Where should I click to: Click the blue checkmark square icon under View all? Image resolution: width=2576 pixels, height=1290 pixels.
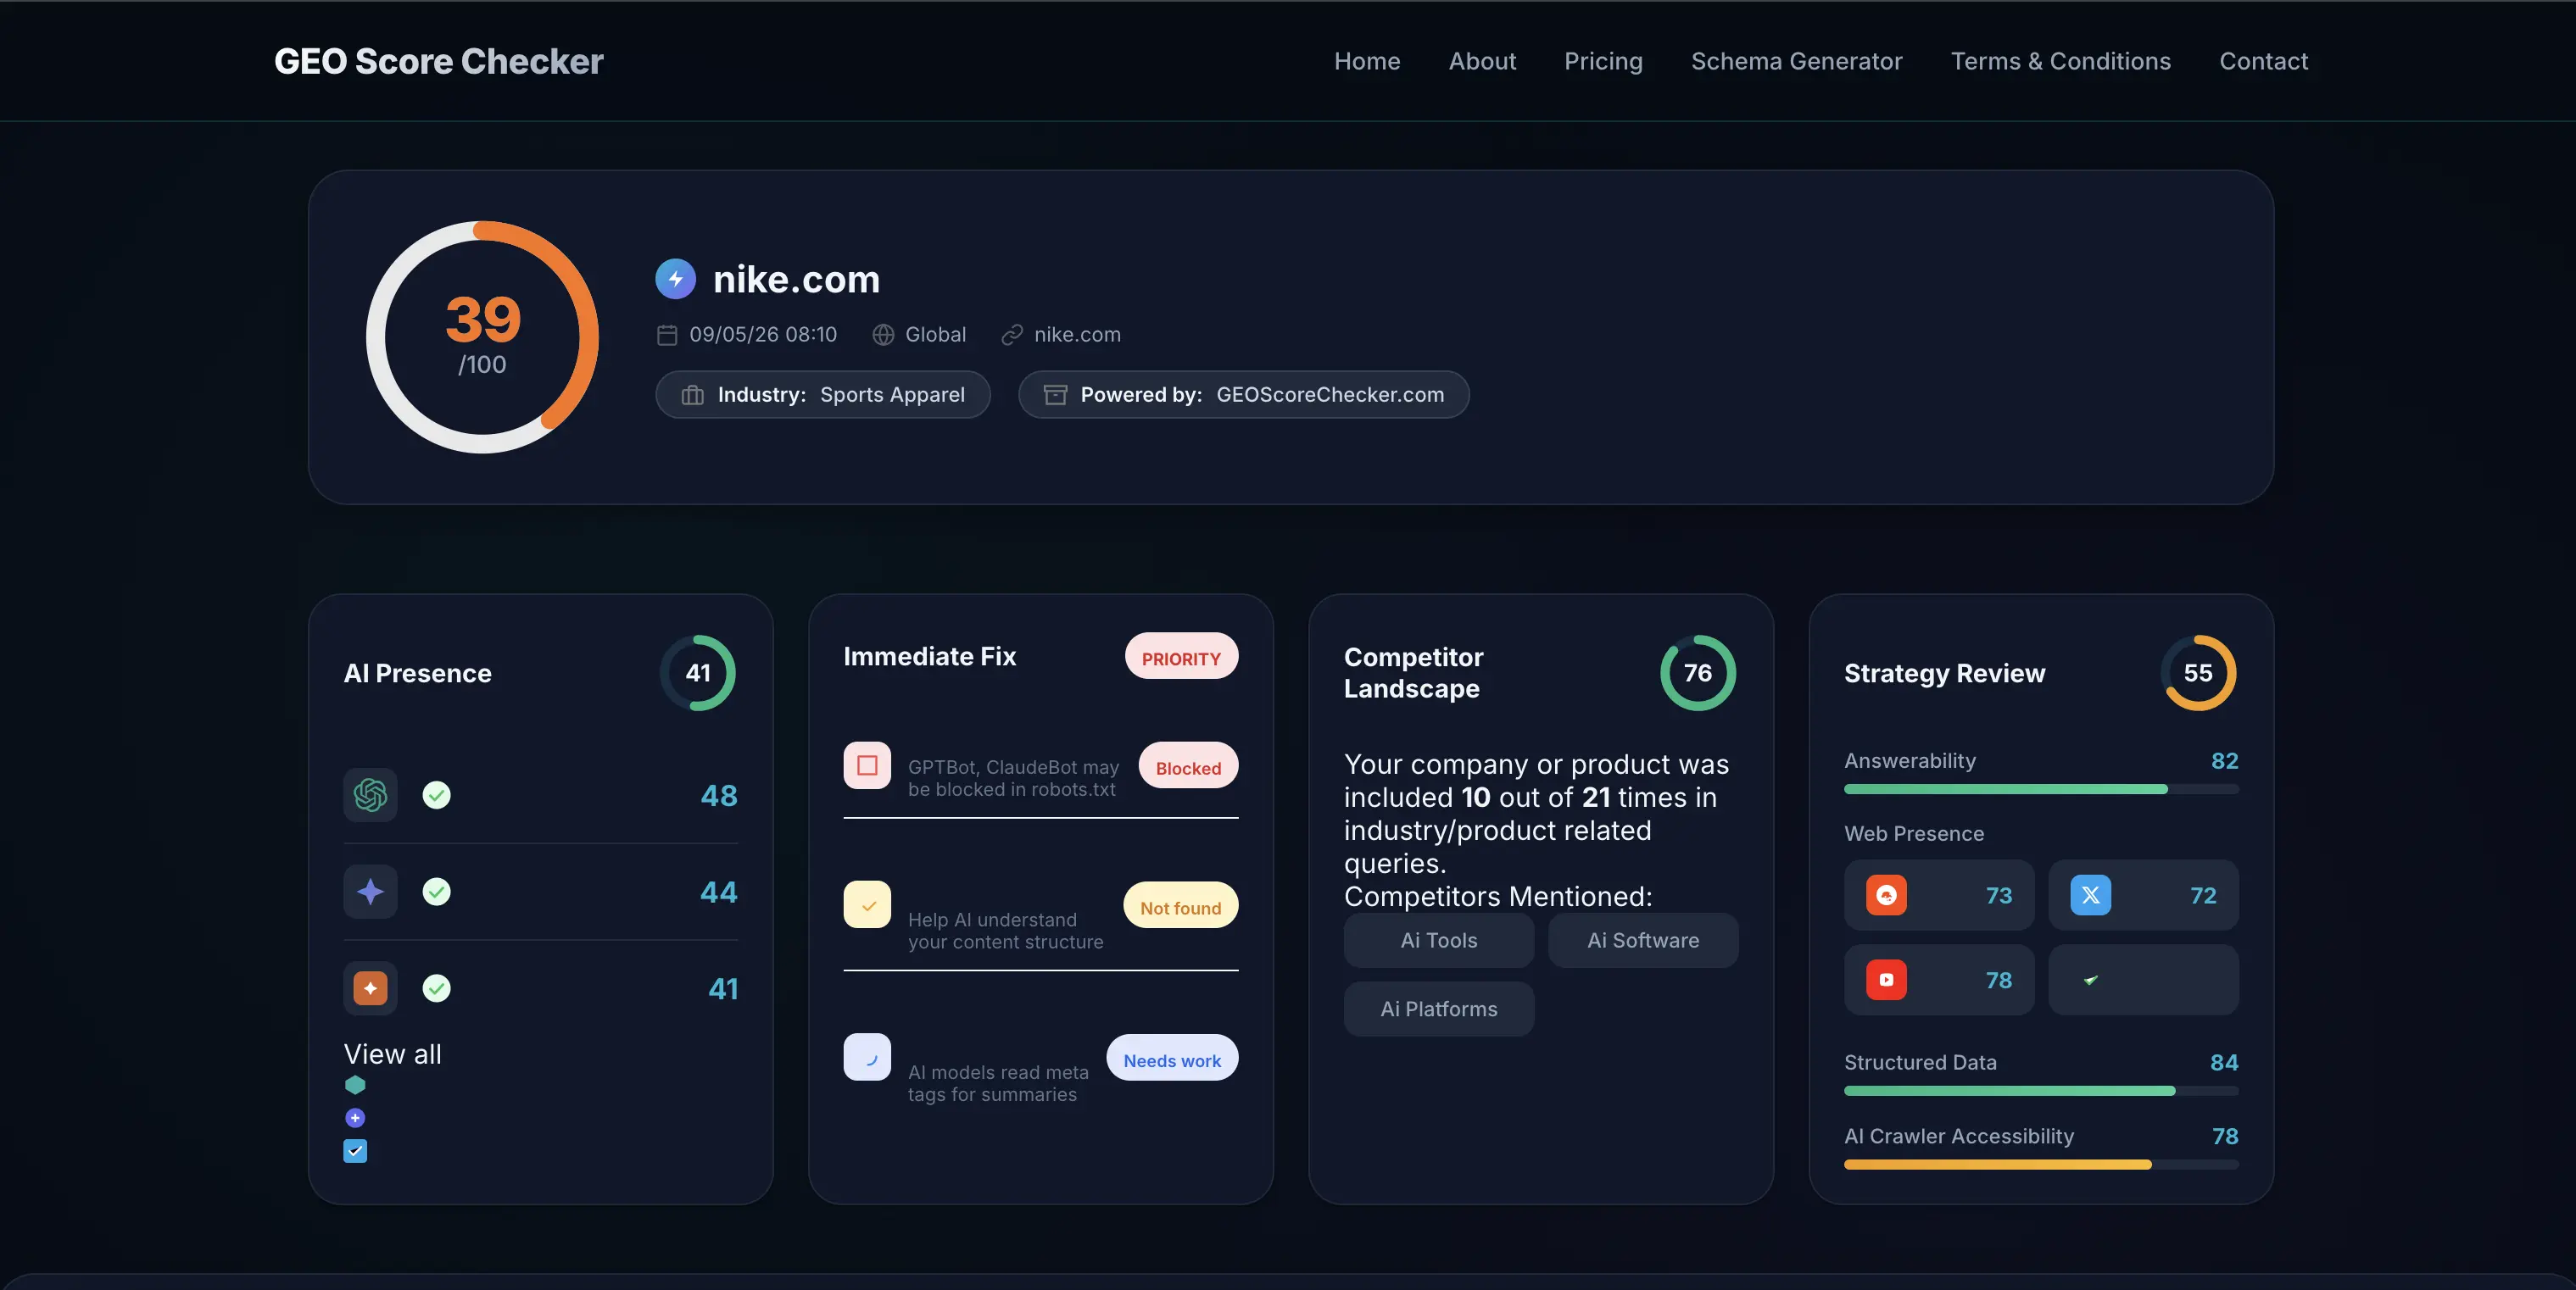coord(355,1151)
